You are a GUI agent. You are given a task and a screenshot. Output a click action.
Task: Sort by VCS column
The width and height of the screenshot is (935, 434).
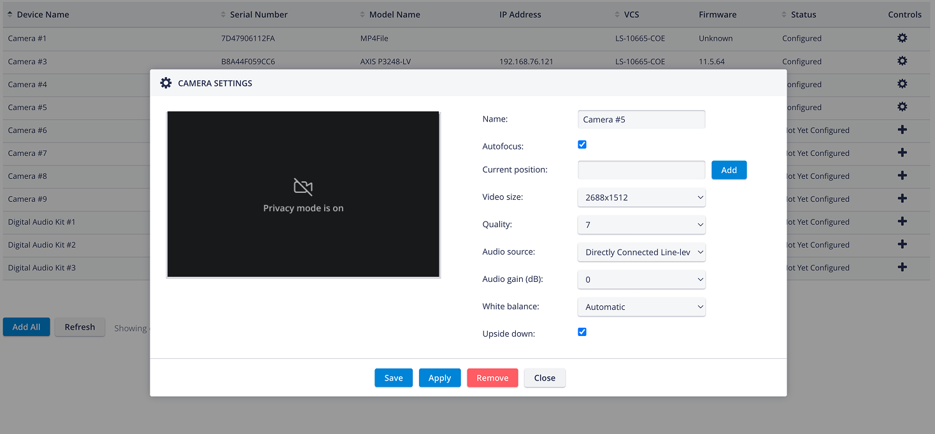[x=627, y=14]
